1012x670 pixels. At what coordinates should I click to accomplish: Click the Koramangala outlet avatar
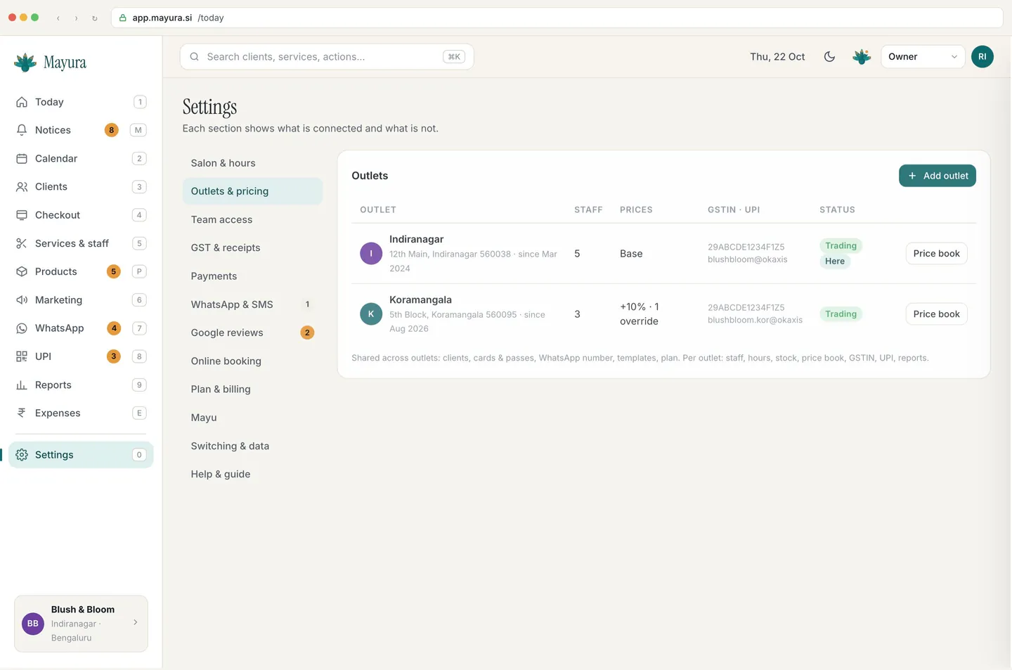coord(371,314)
